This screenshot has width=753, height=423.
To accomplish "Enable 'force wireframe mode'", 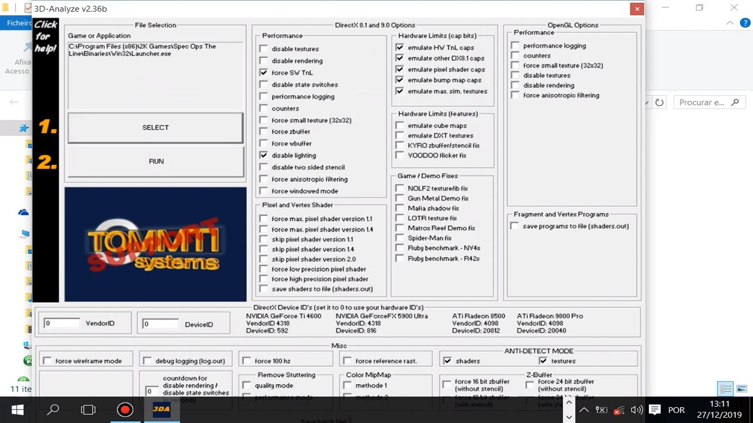I will pos(47,361).
